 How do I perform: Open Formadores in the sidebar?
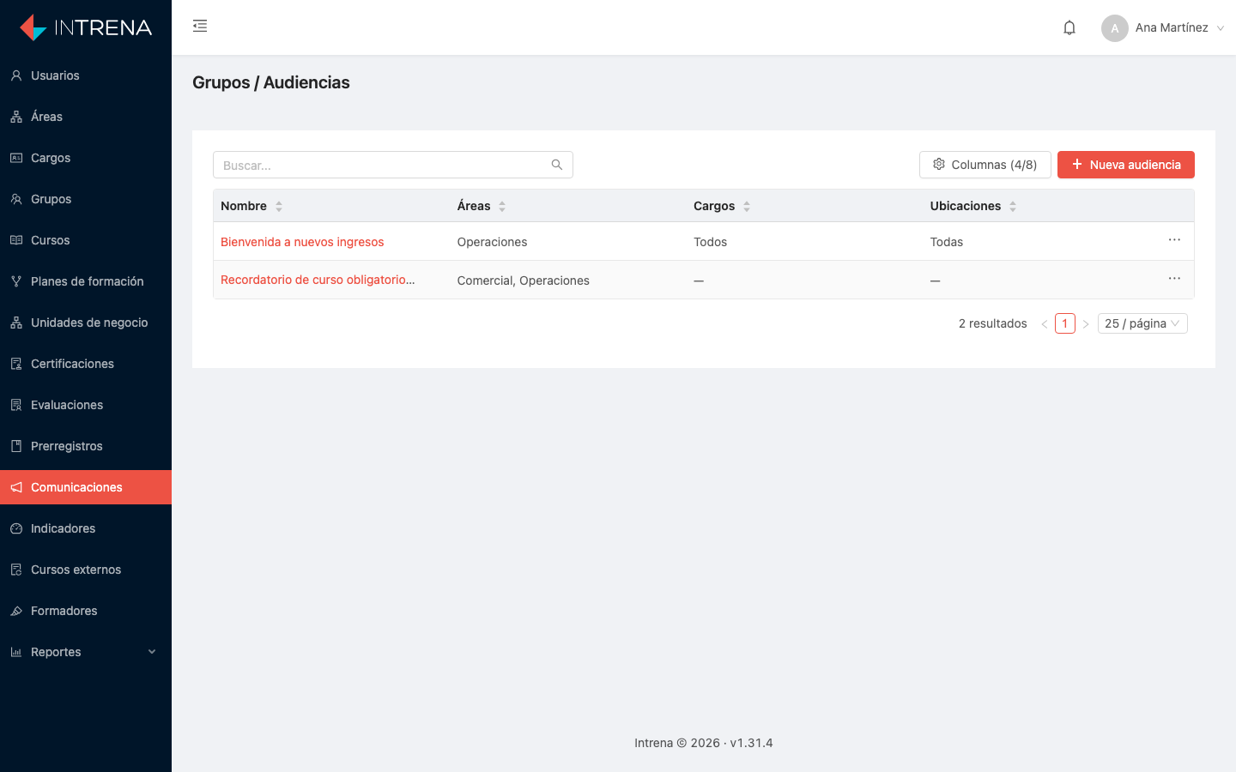(x=86, y=611)
